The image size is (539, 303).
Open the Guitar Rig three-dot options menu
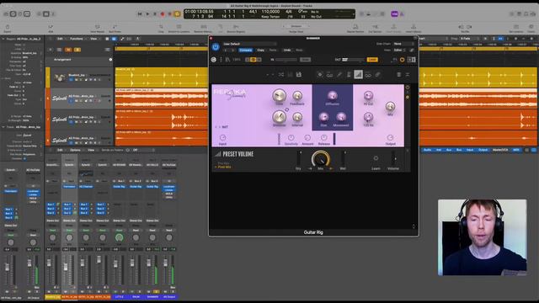(221, 60)
